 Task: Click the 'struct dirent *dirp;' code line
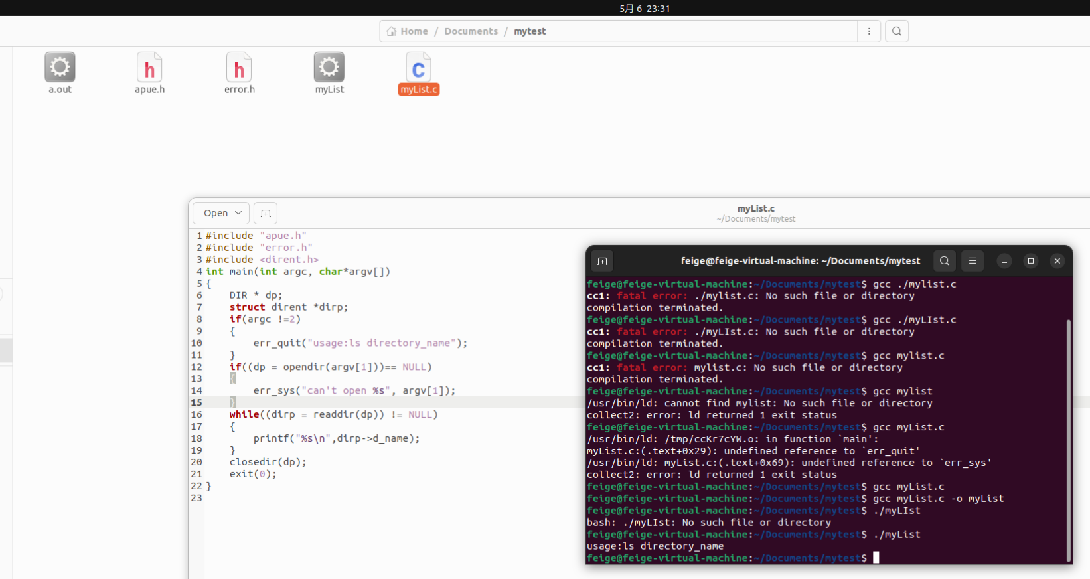pos(288,307)
